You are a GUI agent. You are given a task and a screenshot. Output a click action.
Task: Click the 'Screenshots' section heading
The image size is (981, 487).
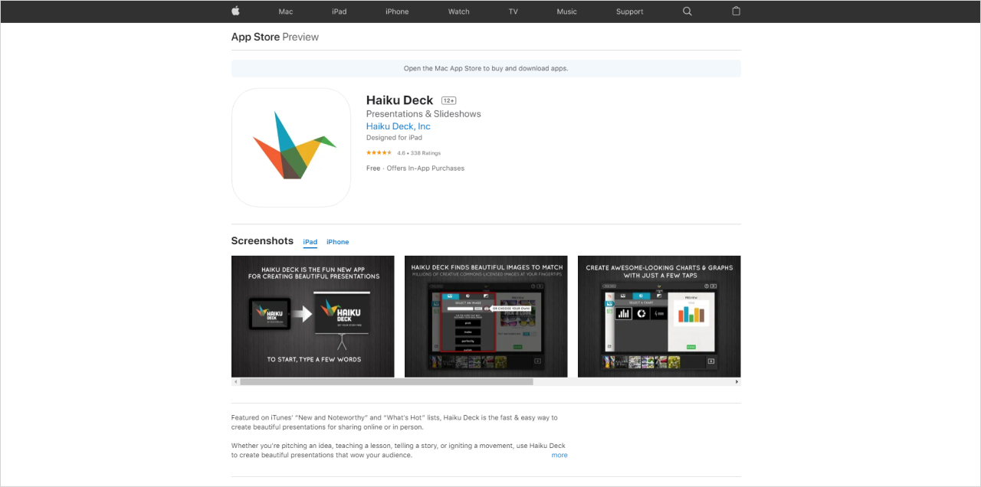point(262,241)
